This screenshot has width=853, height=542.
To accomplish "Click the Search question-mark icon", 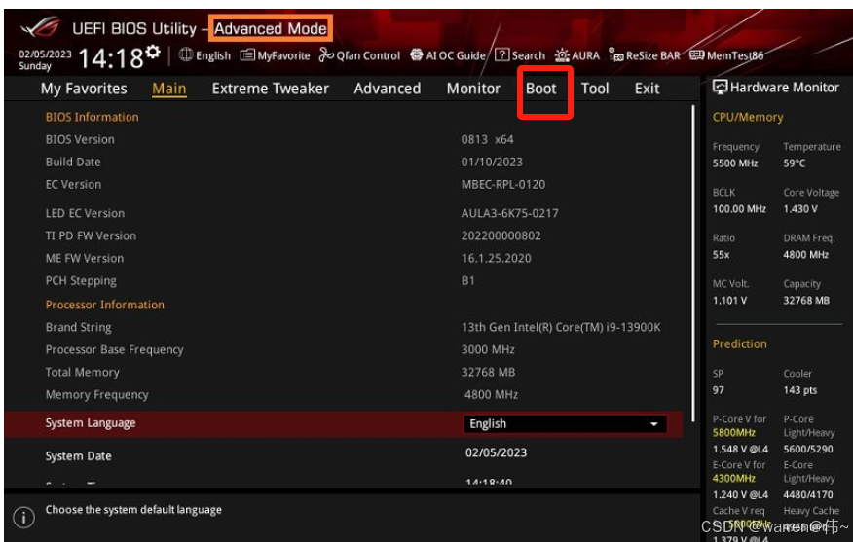I will tap(501, 54).
